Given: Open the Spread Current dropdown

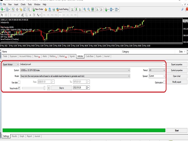Looking at the screenshot, I should 157,76.
